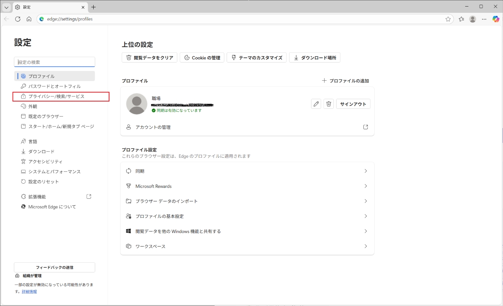Add this page to favorites star icon
The image size is (503, 306).
(448, 19)
